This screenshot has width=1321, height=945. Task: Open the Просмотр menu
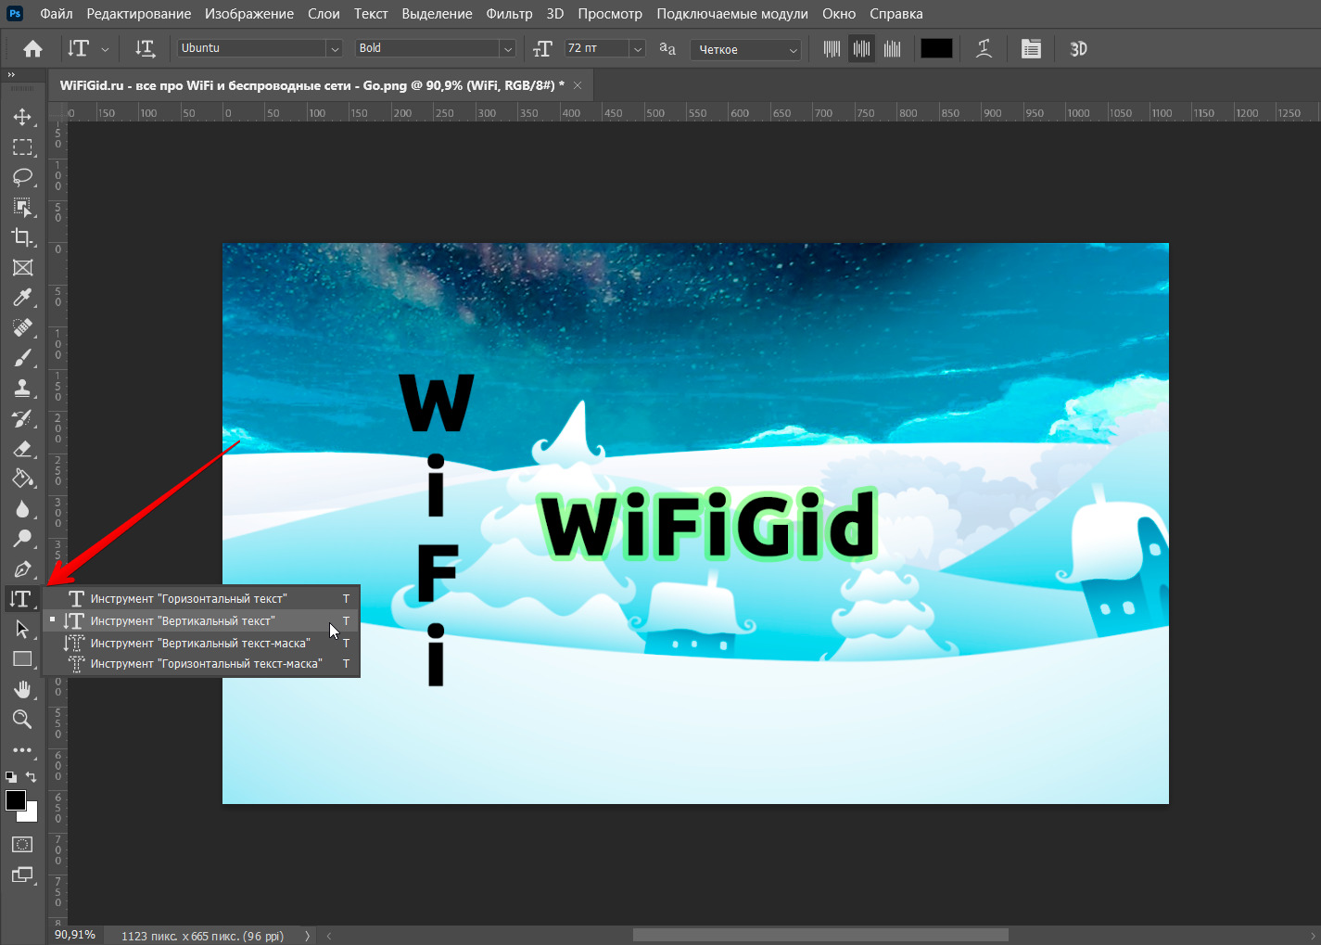(610, 14)
